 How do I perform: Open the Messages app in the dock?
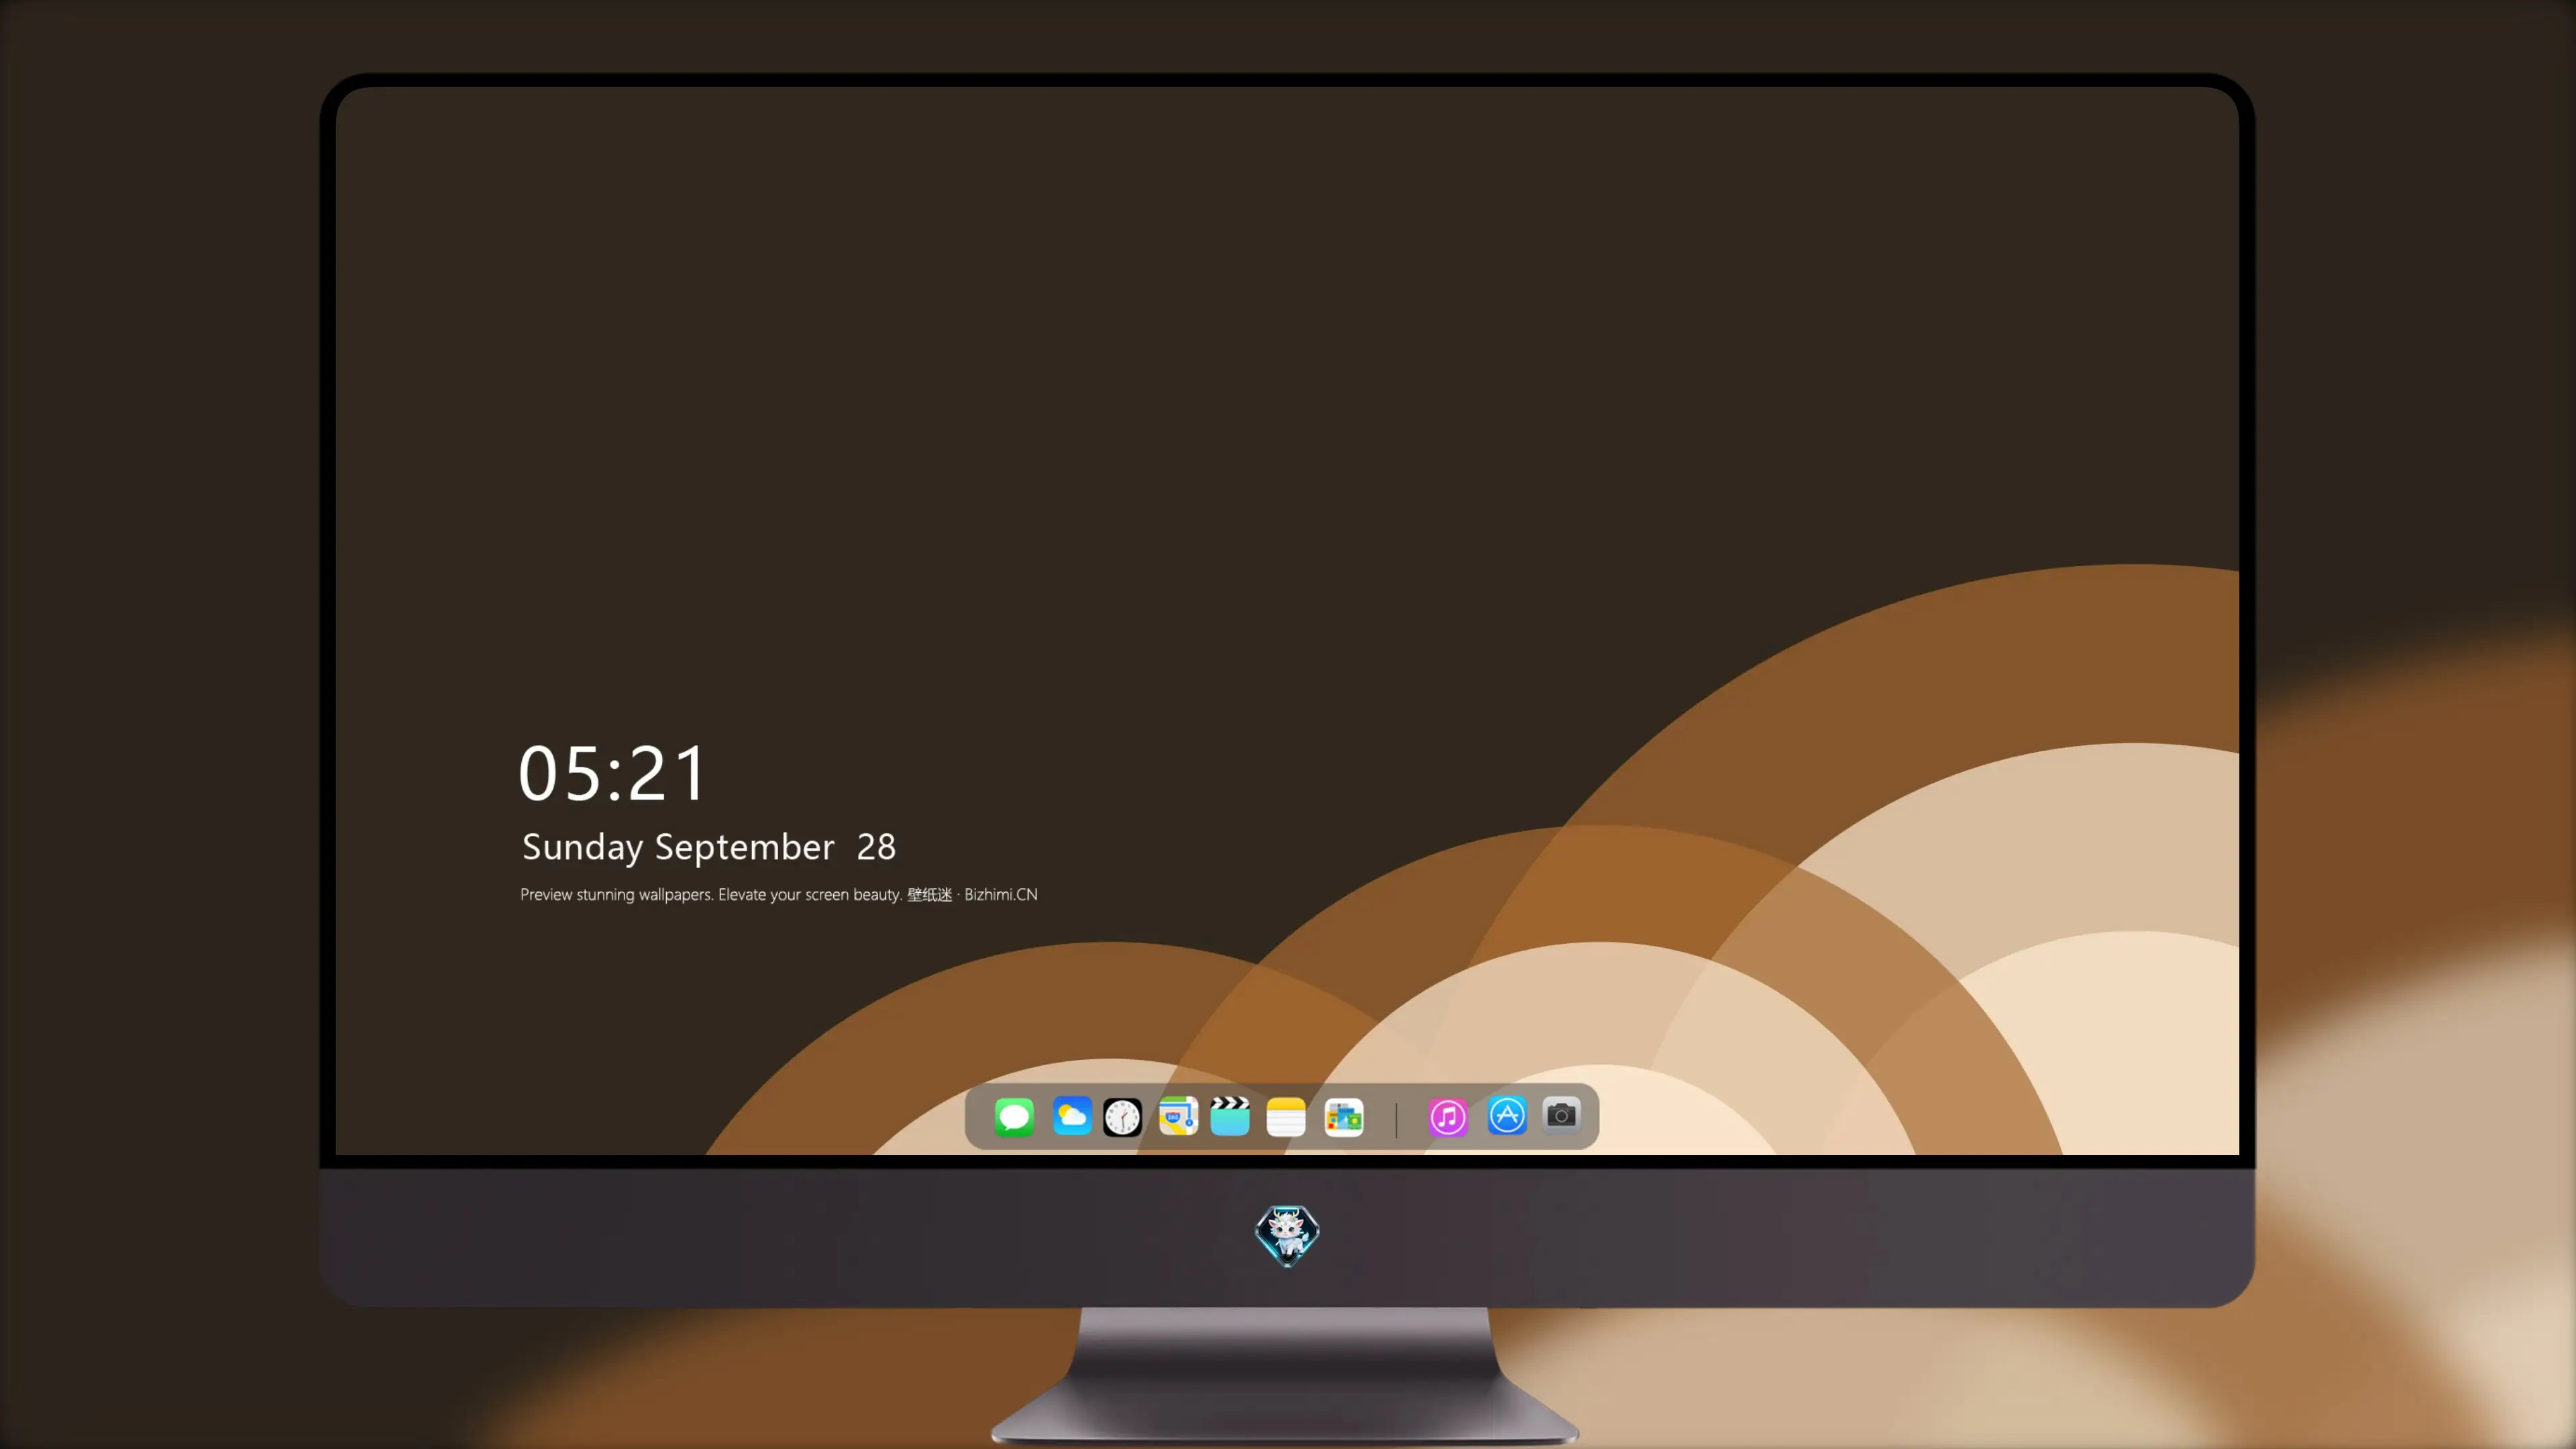[x=1014, y=1117]
